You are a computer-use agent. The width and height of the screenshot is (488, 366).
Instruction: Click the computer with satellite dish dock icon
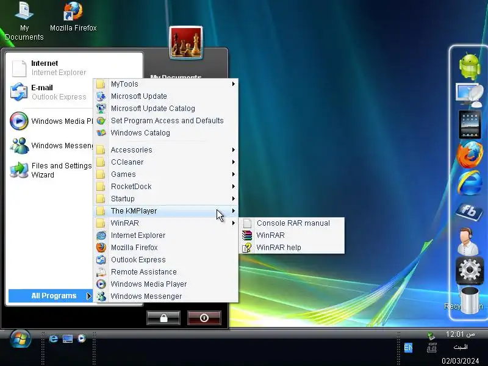(x=469, y=95)
